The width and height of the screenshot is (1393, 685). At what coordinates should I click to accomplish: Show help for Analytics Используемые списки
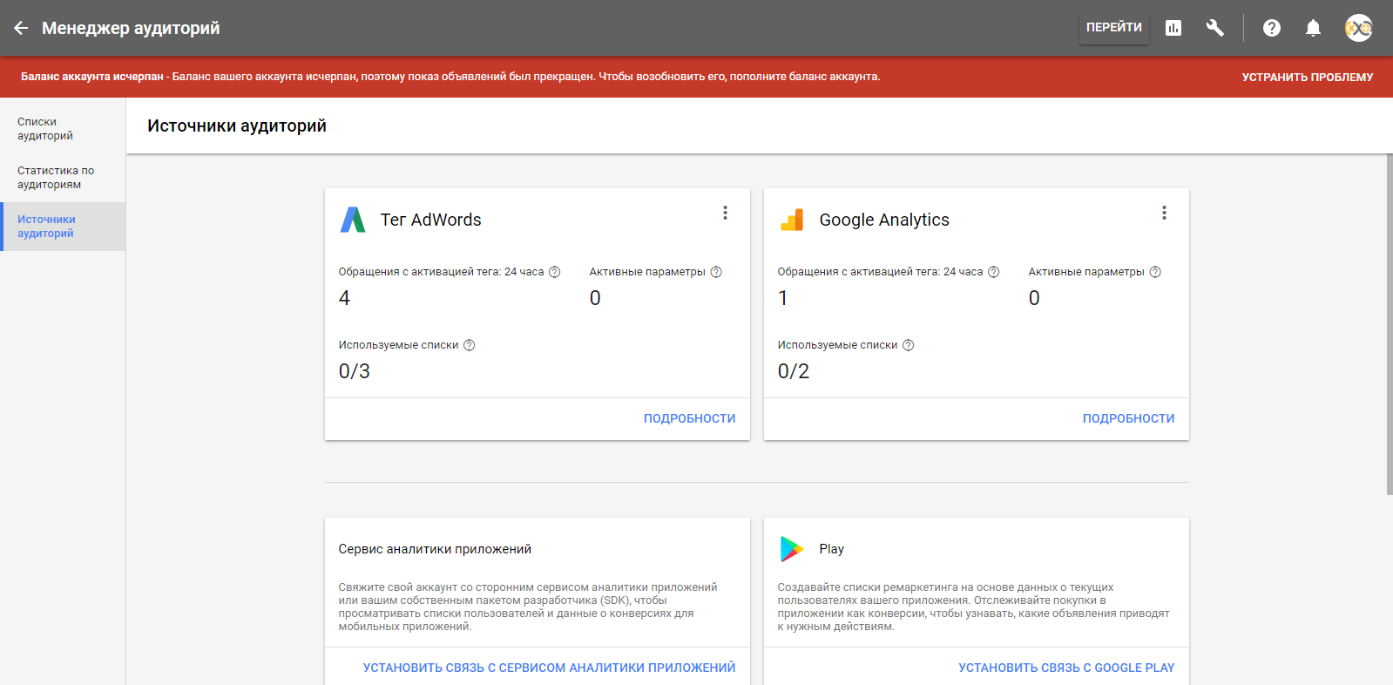(909, 345)
